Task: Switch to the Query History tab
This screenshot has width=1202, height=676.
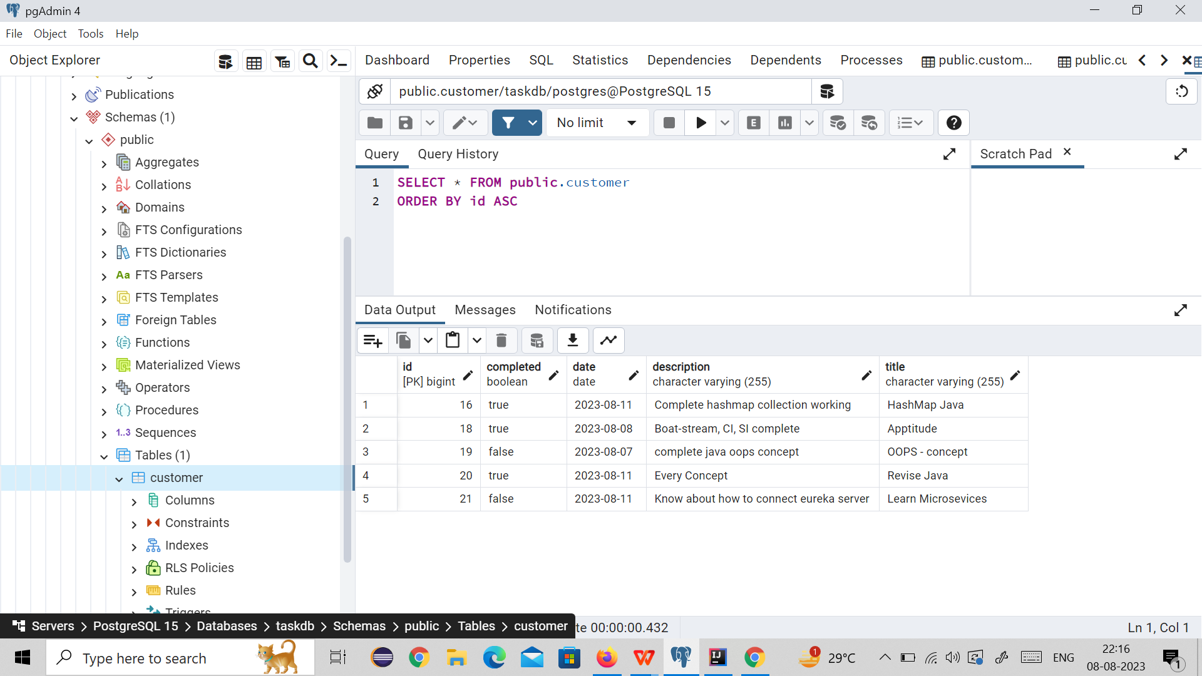Action: [458, 154]
